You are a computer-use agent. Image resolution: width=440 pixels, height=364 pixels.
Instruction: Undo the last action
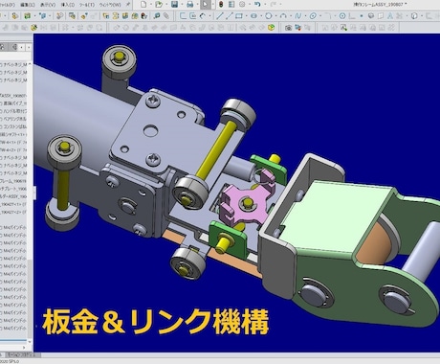257,5
